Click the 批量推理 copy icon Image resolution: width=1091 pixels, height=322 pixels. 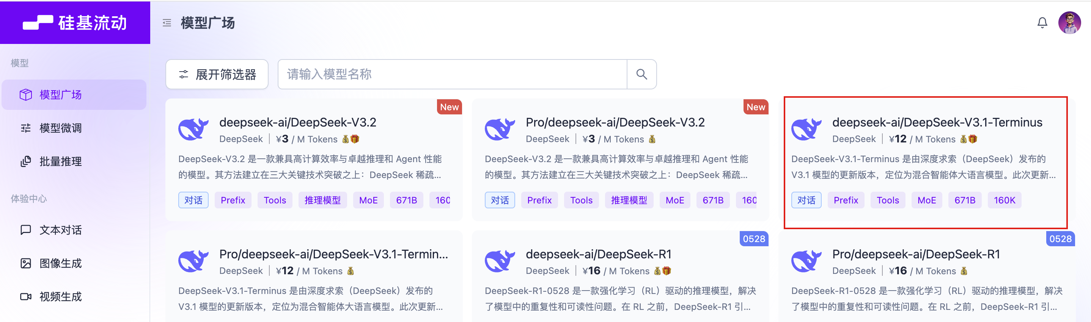coord(26,162)
